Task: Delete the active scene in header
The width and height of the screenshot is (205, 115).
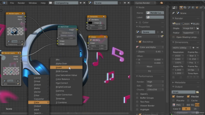Action: point(128,3)
